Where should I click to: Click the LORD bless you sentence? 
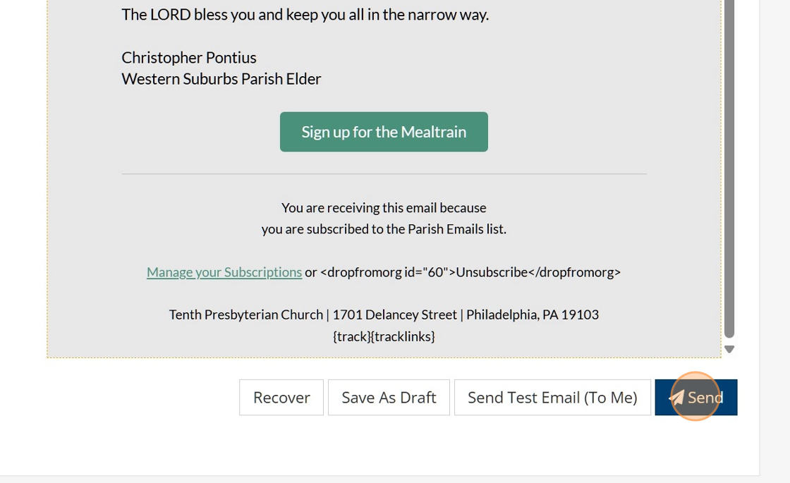[x=305, y=15]
